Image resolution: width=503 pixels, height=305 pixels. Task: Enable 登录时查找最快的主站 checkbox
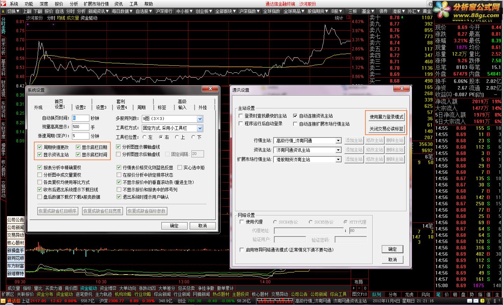[241, 116]
